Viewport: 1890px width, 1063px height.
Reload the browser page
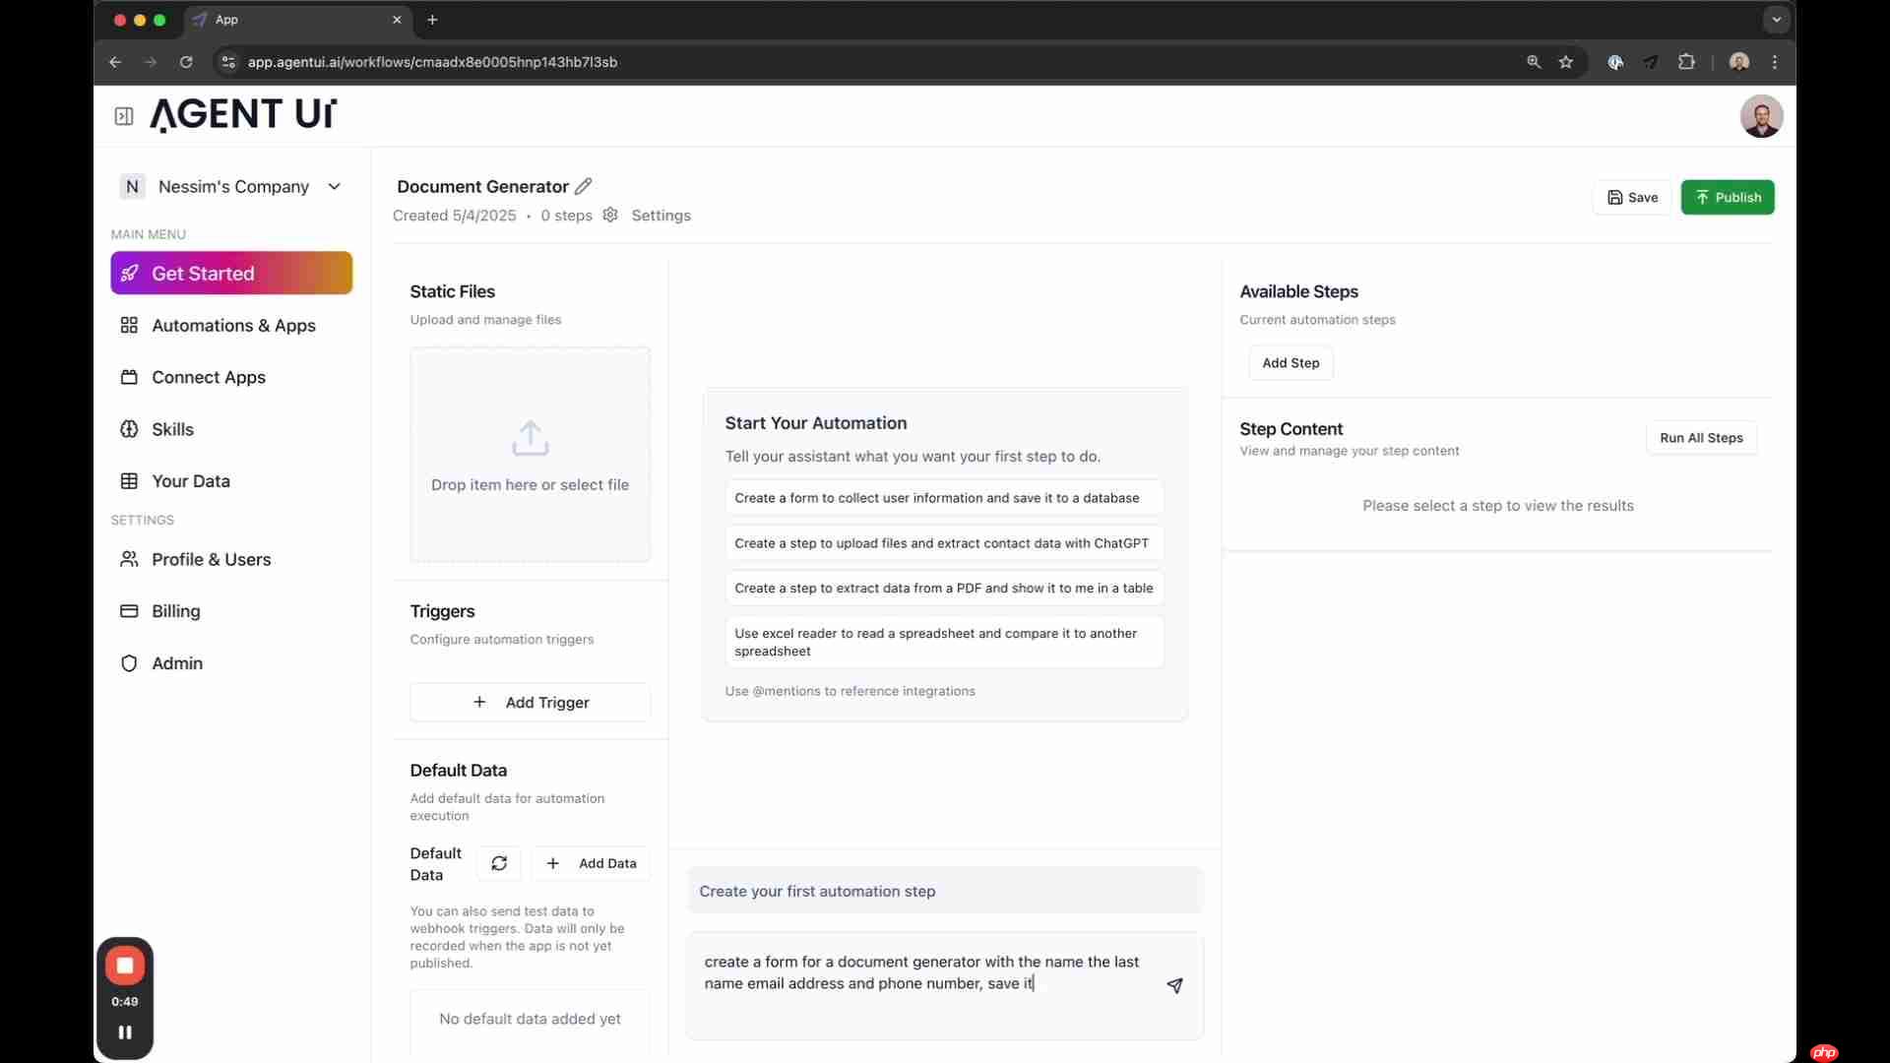pos(186,62)
